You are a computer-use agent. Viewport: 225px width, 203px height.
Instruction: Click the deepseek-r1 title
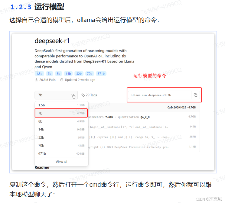52,41
